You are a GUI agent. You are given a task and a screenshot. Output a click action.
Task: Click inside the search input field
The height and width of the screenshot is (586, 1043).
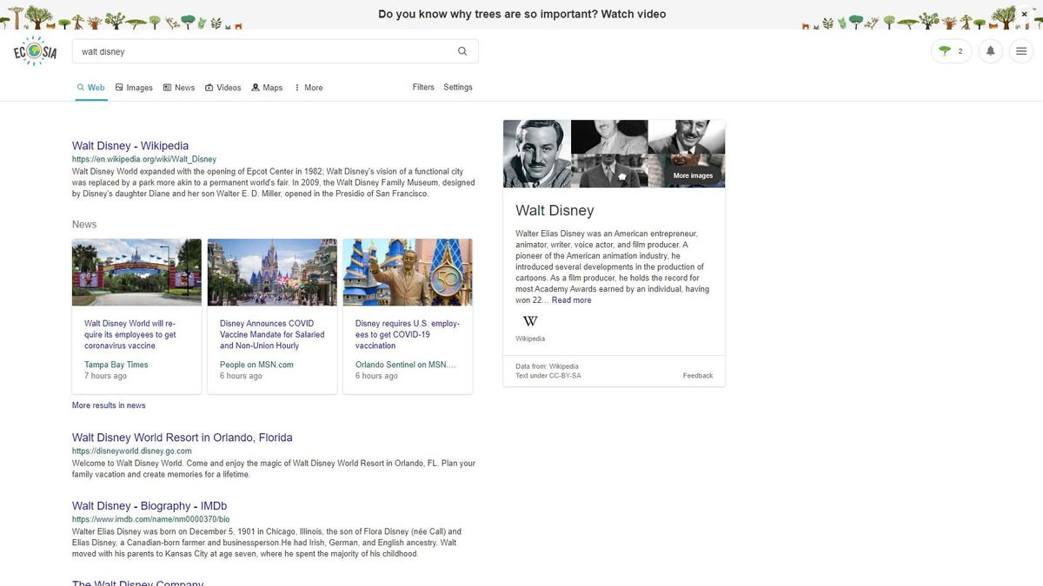(x=261, y=50)
